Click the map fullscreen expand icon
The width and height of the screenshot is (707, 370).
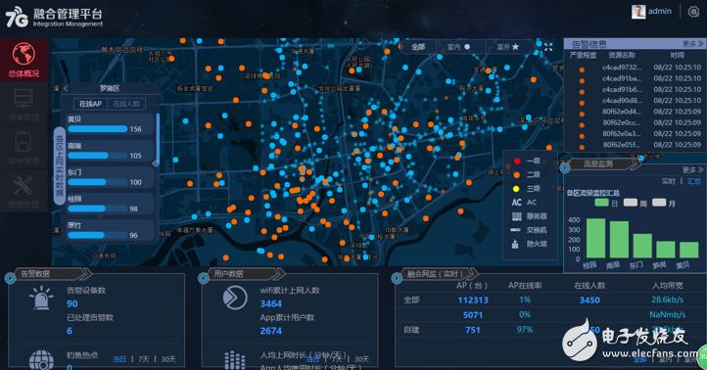coord(548,47)
